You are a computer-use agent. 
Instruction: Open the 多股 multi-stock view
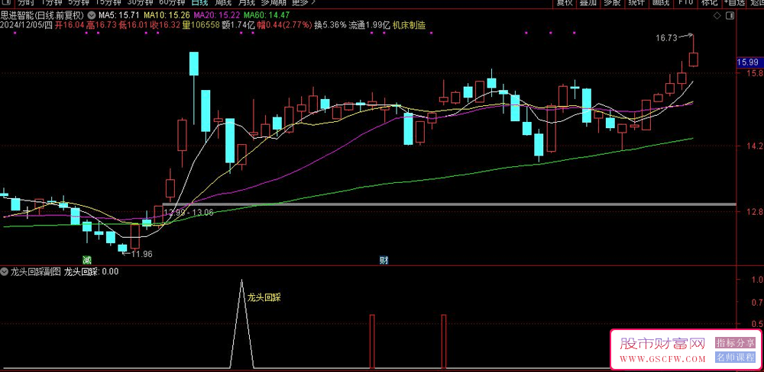pos(612,2)
